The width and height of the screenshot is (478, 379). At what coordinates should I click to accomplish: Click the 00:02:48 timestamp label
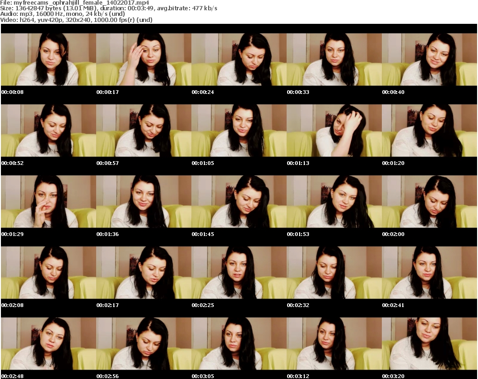click(13, 376)
